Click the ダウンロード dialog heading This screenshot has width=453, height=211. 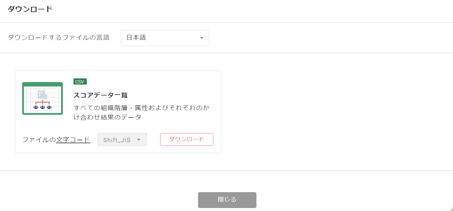(x=30, y=9)
